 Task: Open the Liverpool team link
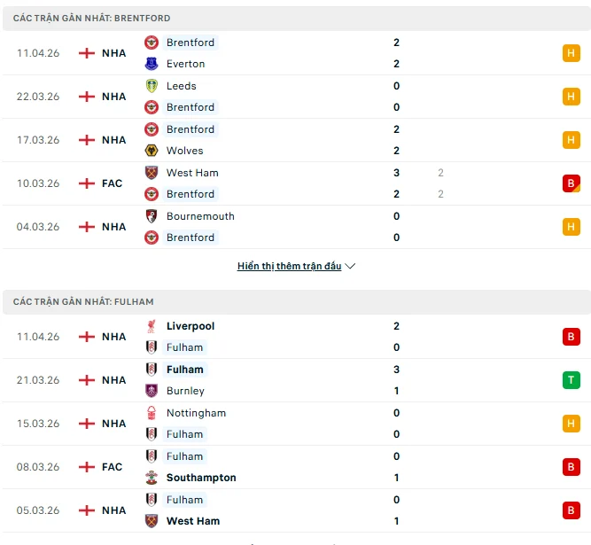(x=190, y=326)
